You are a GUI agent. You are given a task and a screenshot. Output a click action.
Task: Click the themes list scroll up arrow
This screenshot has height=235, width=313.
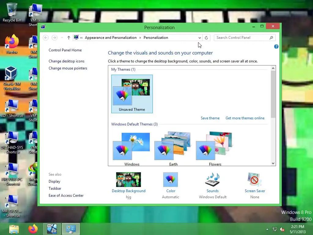(x=273, y=68)
